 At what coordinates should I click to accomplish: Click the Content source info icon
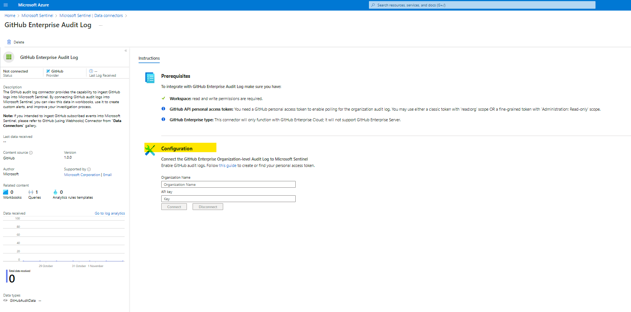pos(31,153)
